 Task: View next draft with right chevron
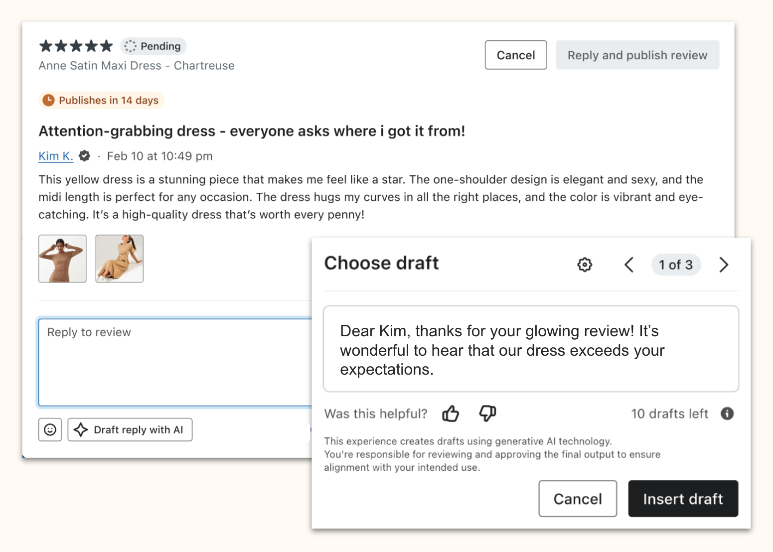(723, 265)
